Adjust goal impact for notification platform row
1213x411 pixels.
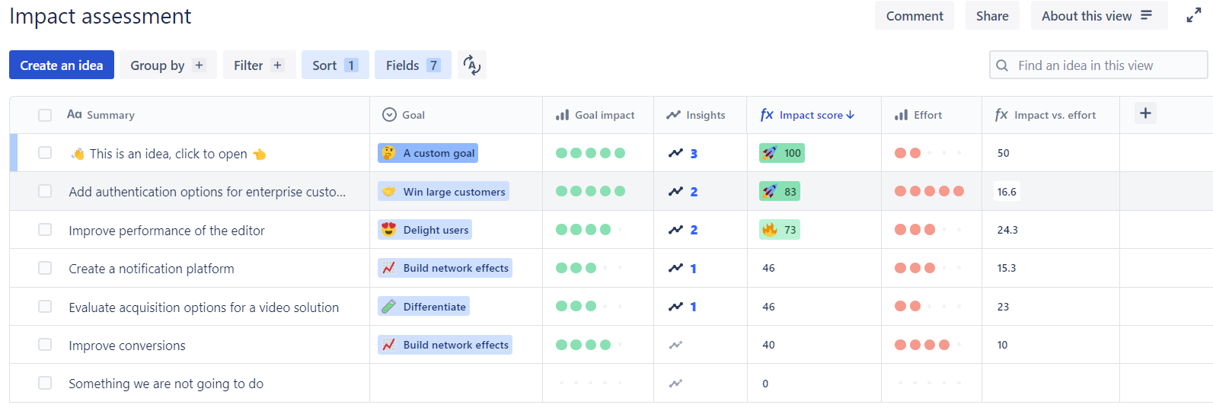(x=590, y=268)
